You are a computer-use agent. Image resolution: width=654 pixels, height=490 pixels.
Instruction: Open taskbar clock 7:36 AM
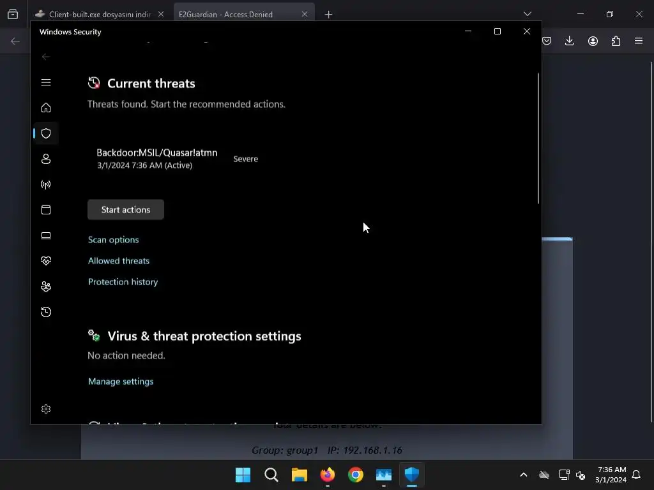coord(611,475)
